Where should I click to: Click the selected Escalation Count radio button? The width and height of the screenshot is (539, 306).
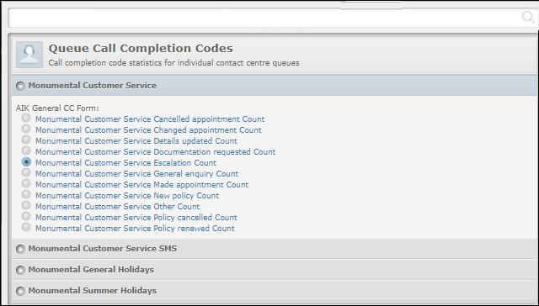click(26, 161)
